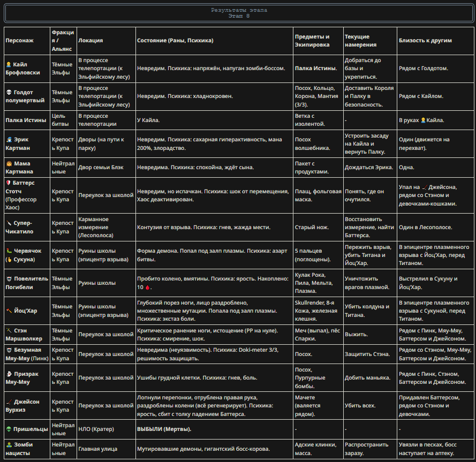Click the emoji icon beside Кайл Брофловски
Viewport: 476px width, 462px height.
[9, 65]
